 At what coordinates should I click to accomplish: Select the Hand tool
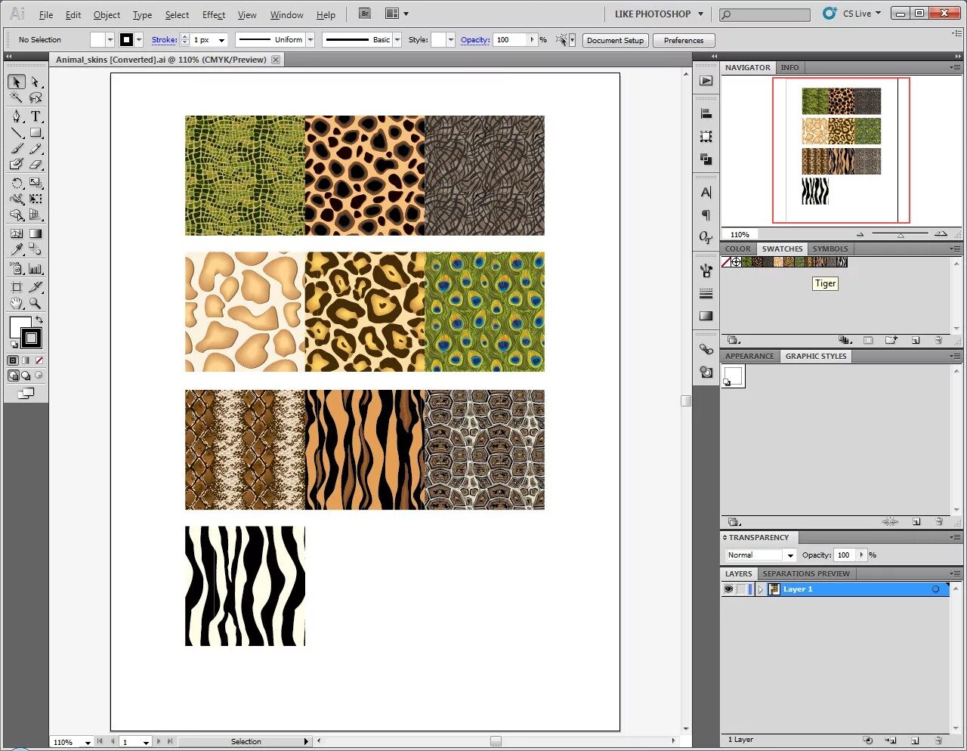point(17,304)
